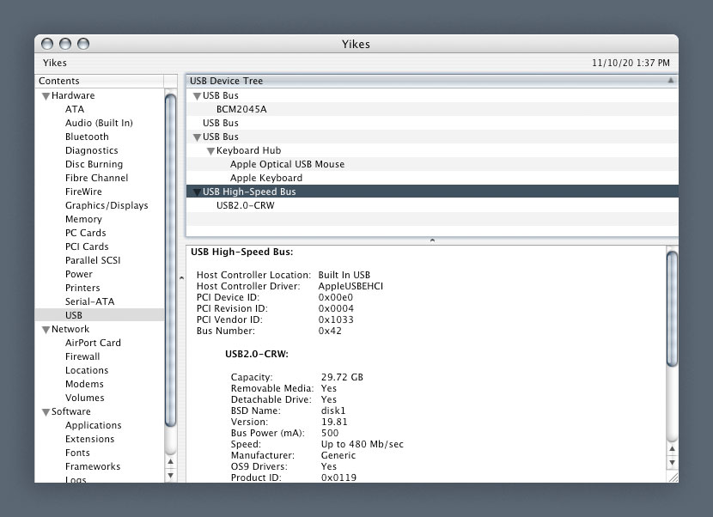Select ATA in the Hardware list
The width and height of the screenshot is (713, 517).
75,109
